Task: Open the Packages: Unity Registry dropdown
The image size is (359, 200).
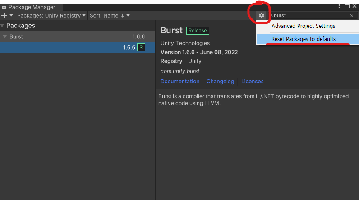Action: [x=51, y=15]
